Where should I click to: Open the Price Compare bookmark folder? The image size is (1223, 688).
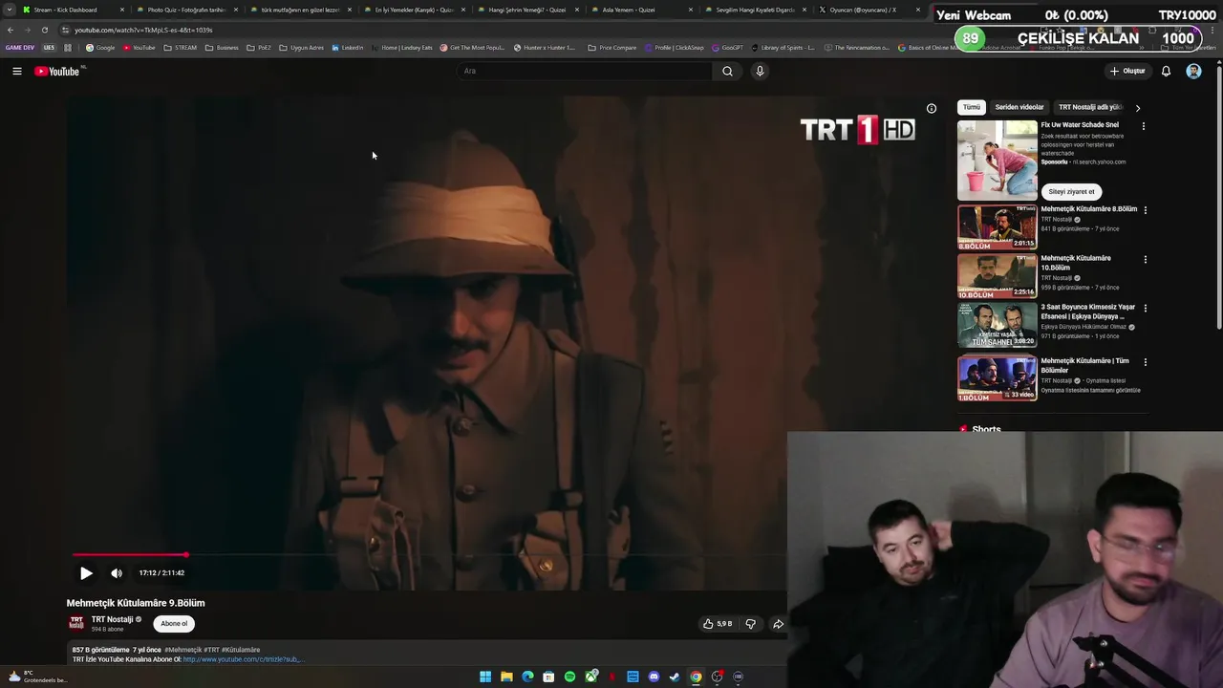(612, 47)
